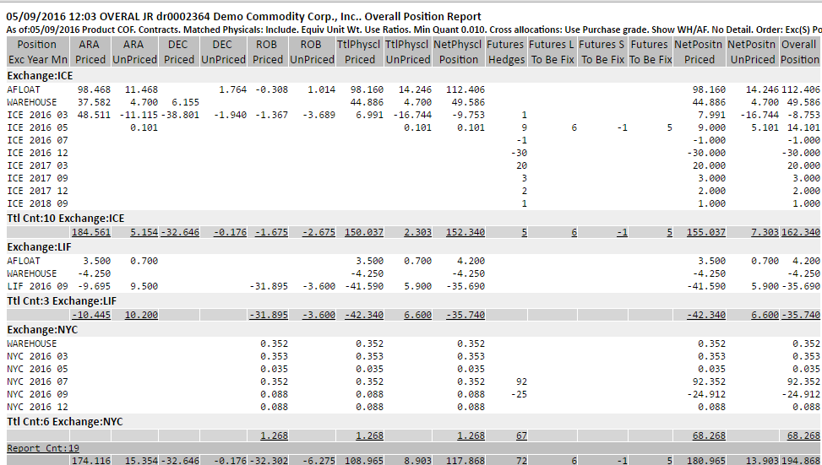Click the Overall Position column header
The image size is (822, 465).
point(800,51)
